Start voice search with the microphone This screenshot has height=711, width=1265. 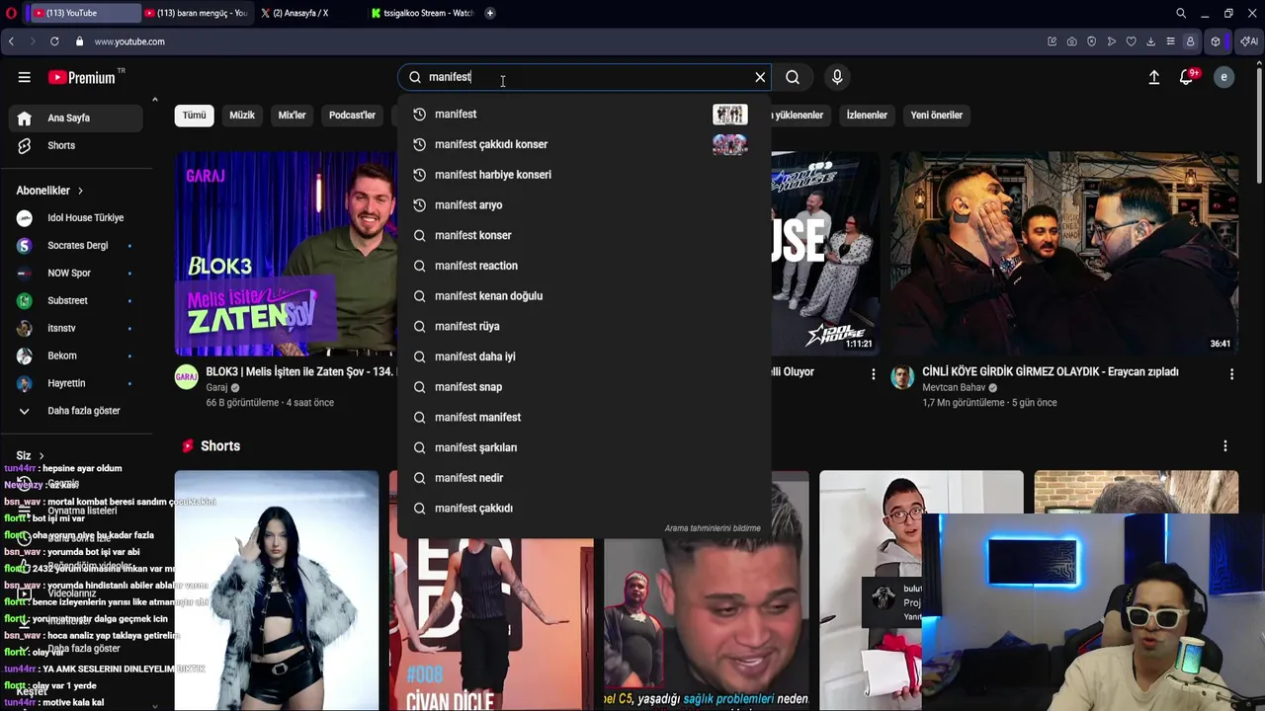click(837, 77)
